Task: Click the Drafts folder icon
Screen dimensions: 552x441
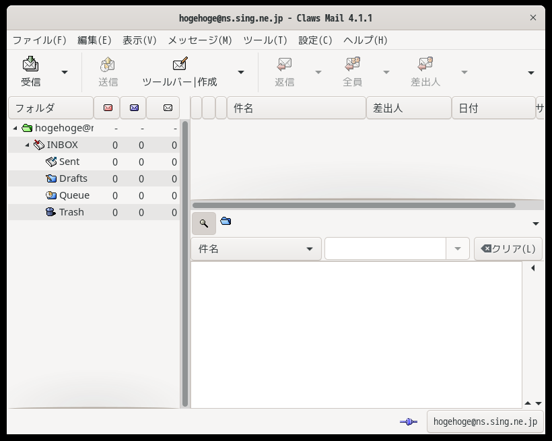Action: (x=51, y=178)
